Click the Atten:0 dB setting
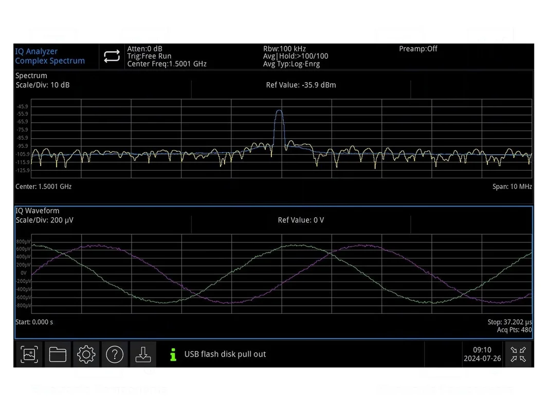This screenshot has height=411, width=548. pyautogui.click(x=144, y=49)
